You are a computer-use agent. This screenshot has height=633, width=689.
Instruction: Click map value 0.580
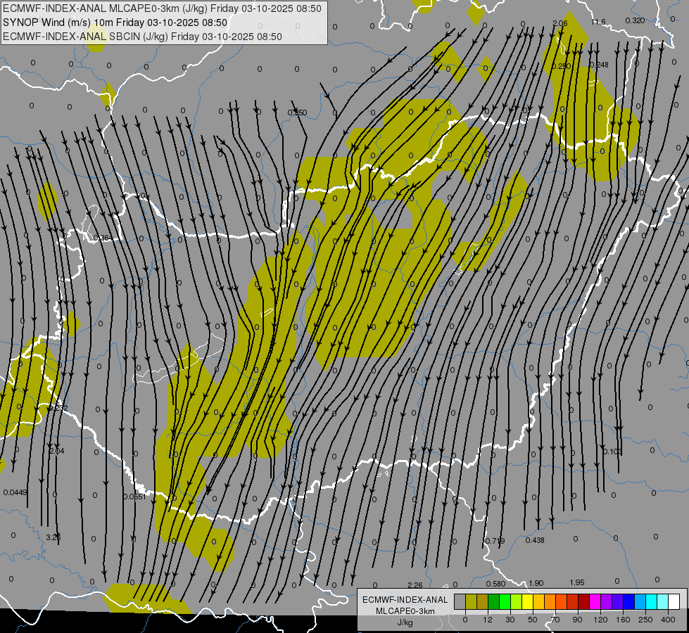coord(495,584)
